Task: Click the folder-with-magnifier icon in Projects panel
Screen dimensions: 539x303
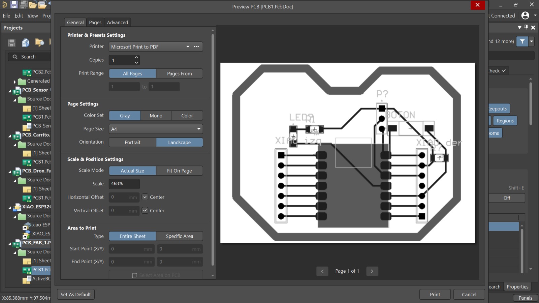Action: click(40, 42)
